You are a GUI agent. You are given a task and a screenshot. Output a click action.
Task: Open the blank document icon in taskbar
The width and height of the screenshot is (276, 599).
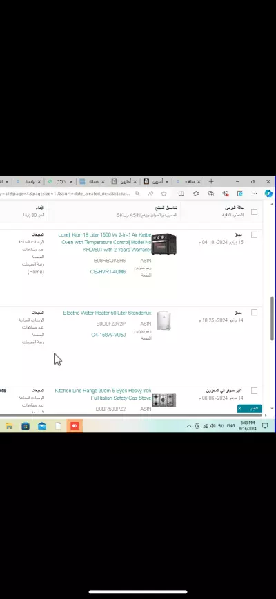coord(59,426)
